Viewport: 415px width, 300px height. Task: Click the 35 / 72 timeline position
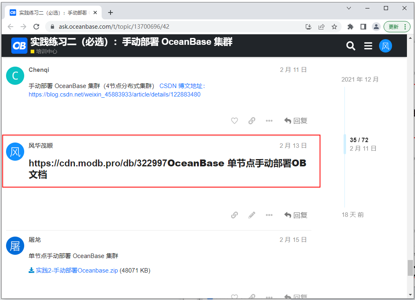tap(359, 140)
